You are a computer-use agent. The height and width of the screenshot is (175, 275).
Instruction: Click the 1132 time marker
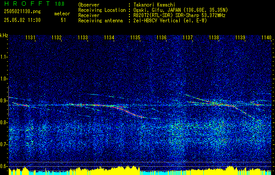click(x=56, y=37)
